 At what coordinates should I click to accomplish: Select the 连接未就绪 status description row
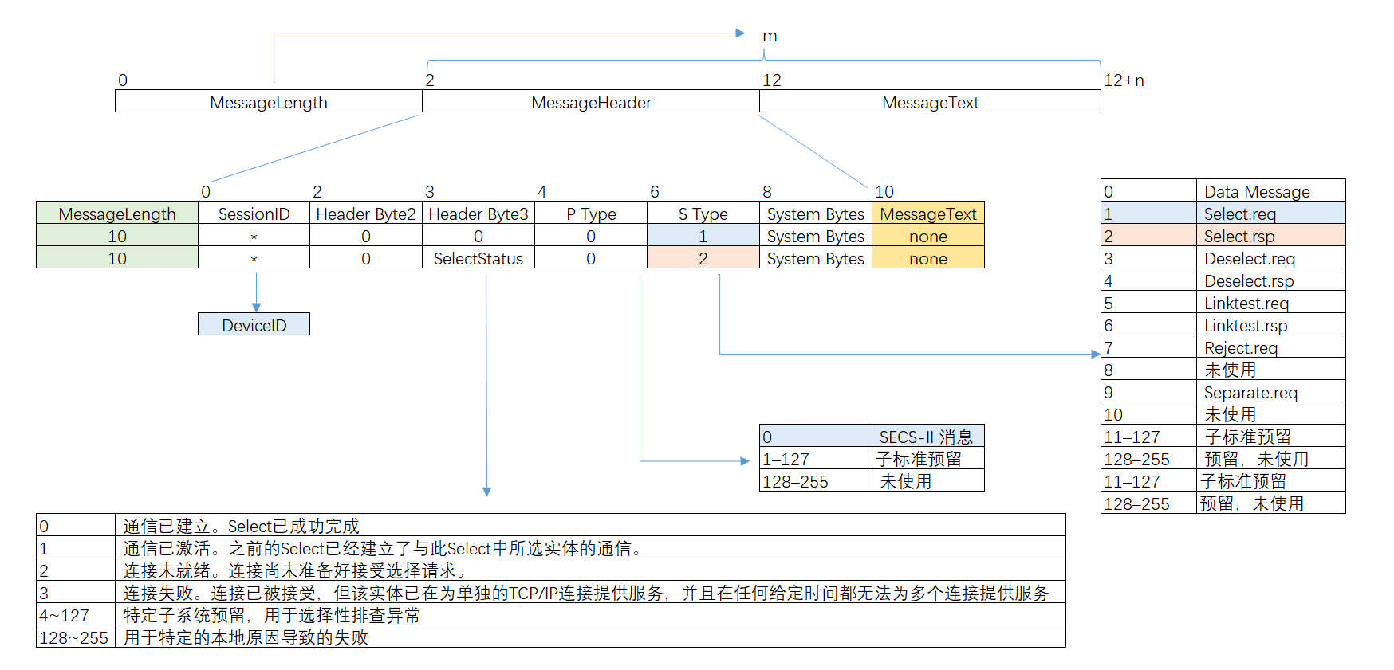295,570
